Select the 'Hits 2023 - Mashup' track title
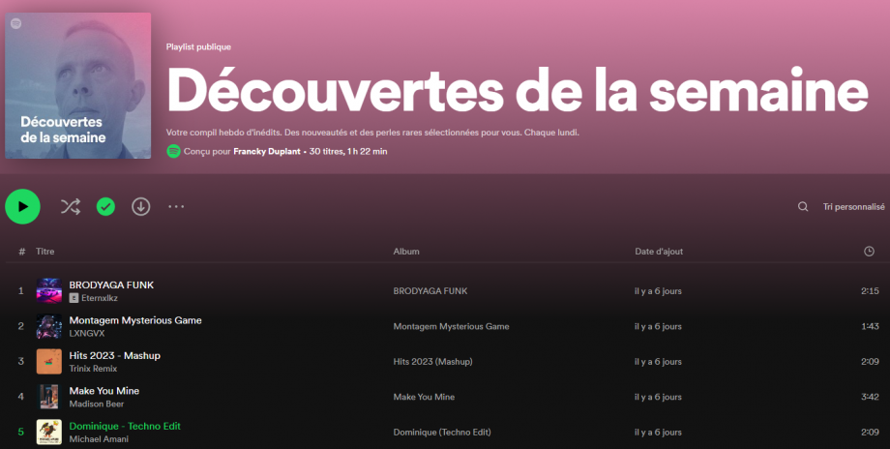The width and height of the screenshot is (890, 449). (115, 355)
